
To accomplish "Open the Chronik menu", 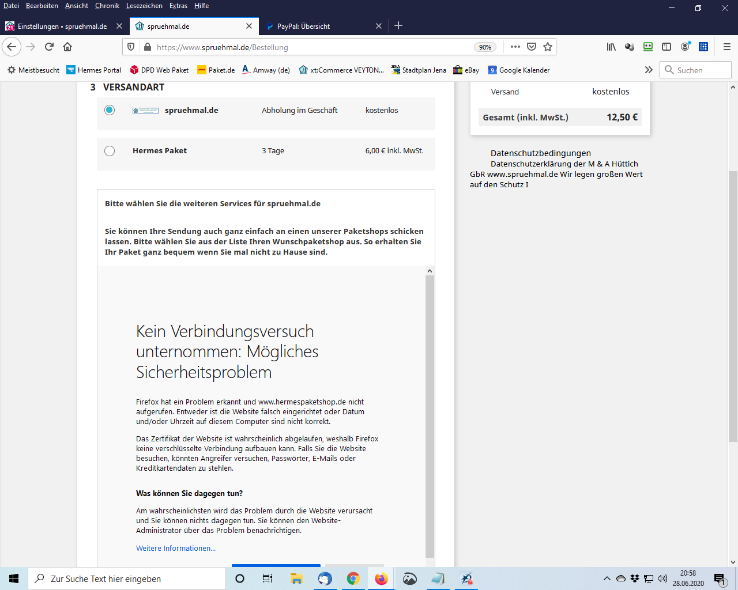I will (x=107, y=6).
